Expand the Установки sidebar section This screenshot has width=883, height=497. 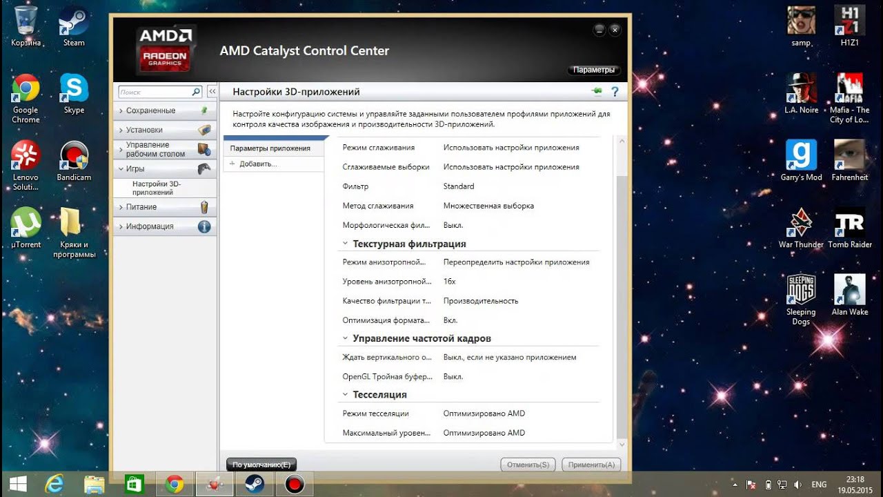(164, 130)
